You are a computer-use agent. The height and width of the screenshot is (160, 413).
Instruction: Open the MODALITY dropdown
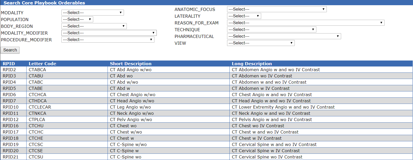click(92, 12)
